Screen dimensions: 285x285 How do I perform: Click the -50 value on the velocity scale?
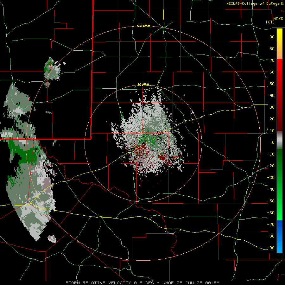tap(271, 201)
